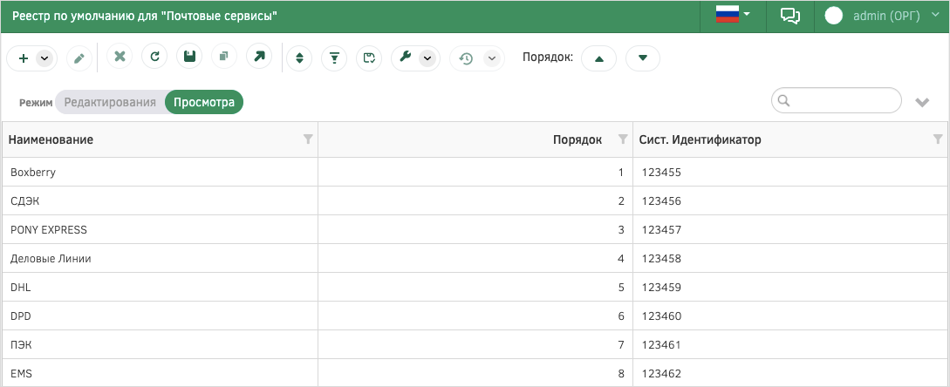Viewport: 950px width, 387px height.
Task: Click the admin user avatar
Action: point(834,16)
